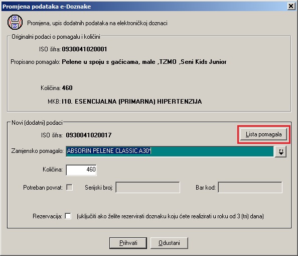
Task: Click into the new Količina input box
Action: 81,169
